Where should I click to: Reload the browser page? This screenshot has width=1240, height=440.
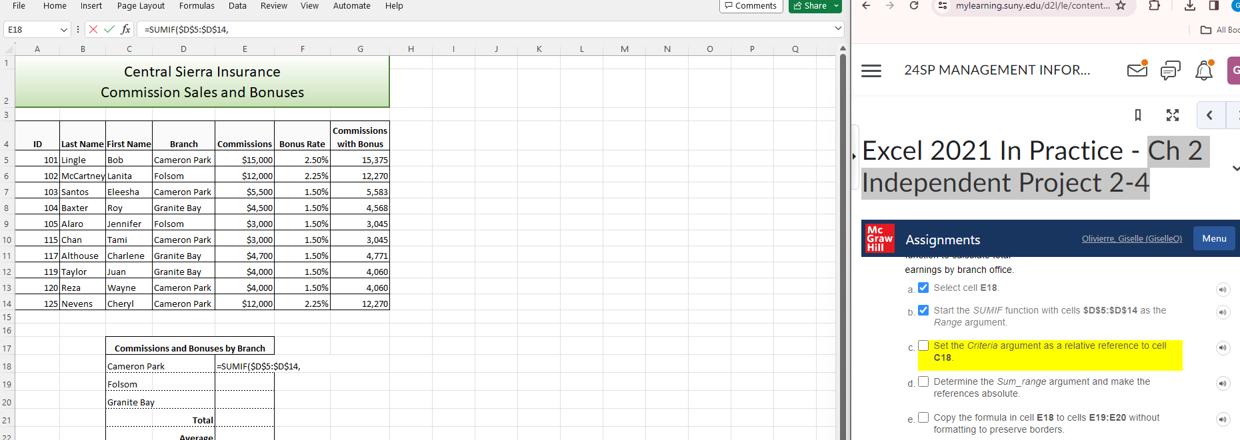coord(914,5)
